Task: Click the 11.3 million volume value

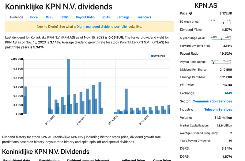Action: point(223,118)
